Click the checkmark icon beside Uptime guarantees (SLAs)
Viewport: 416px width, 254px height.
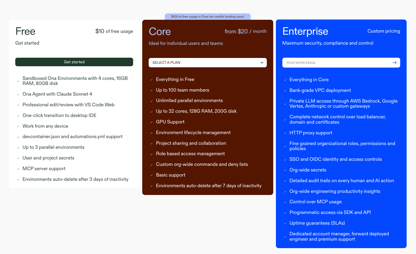pyautogui.click(x=285, y=224)
